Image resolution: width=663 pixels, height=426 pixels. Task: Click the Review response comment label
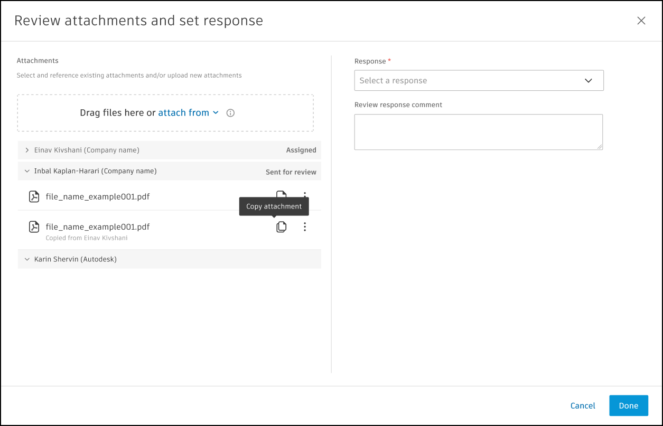coord(398,105)
